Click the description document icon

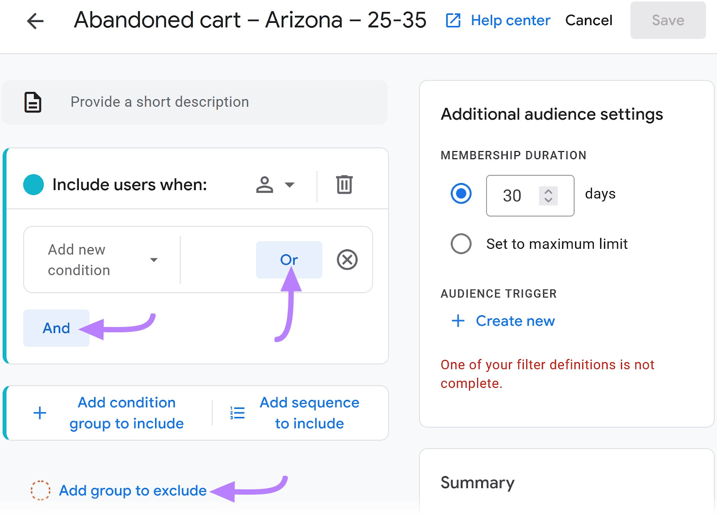[x=32, y=102]
